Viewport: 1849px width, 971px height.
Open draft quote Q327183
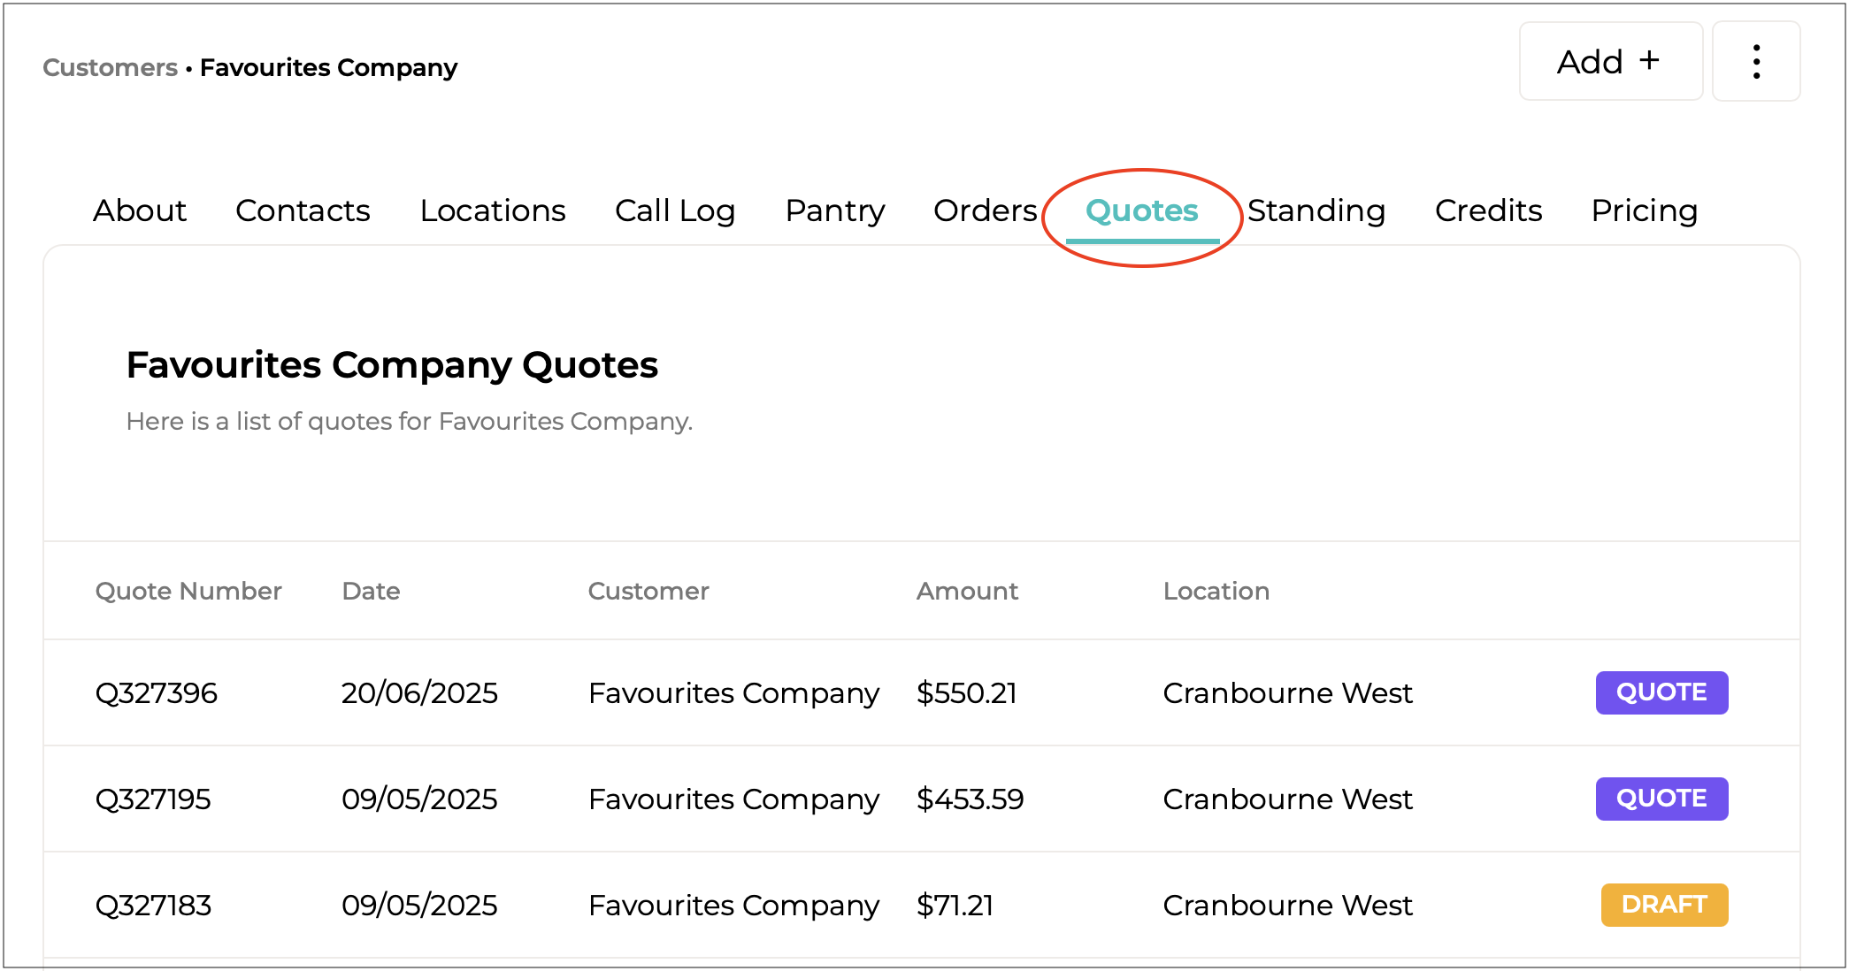[153, 905]
